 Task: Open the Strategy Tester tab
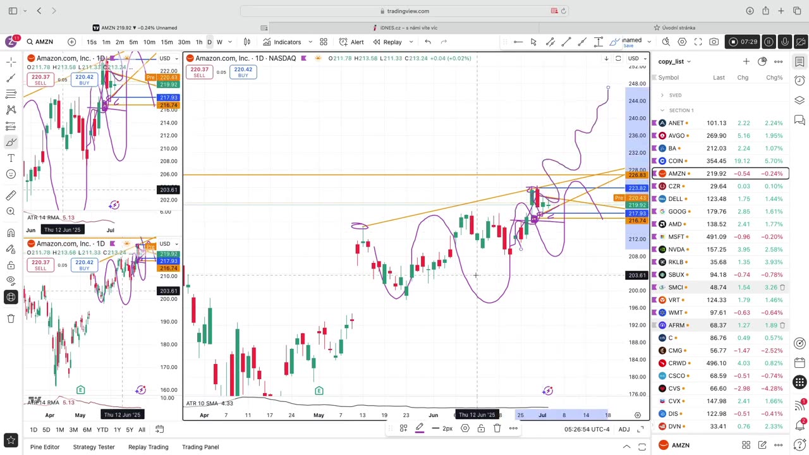tap(94, 447)
